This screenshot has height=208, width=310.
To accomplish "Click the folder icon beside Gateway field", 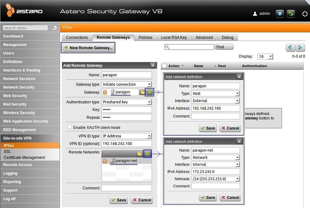I will pos(142,92).
